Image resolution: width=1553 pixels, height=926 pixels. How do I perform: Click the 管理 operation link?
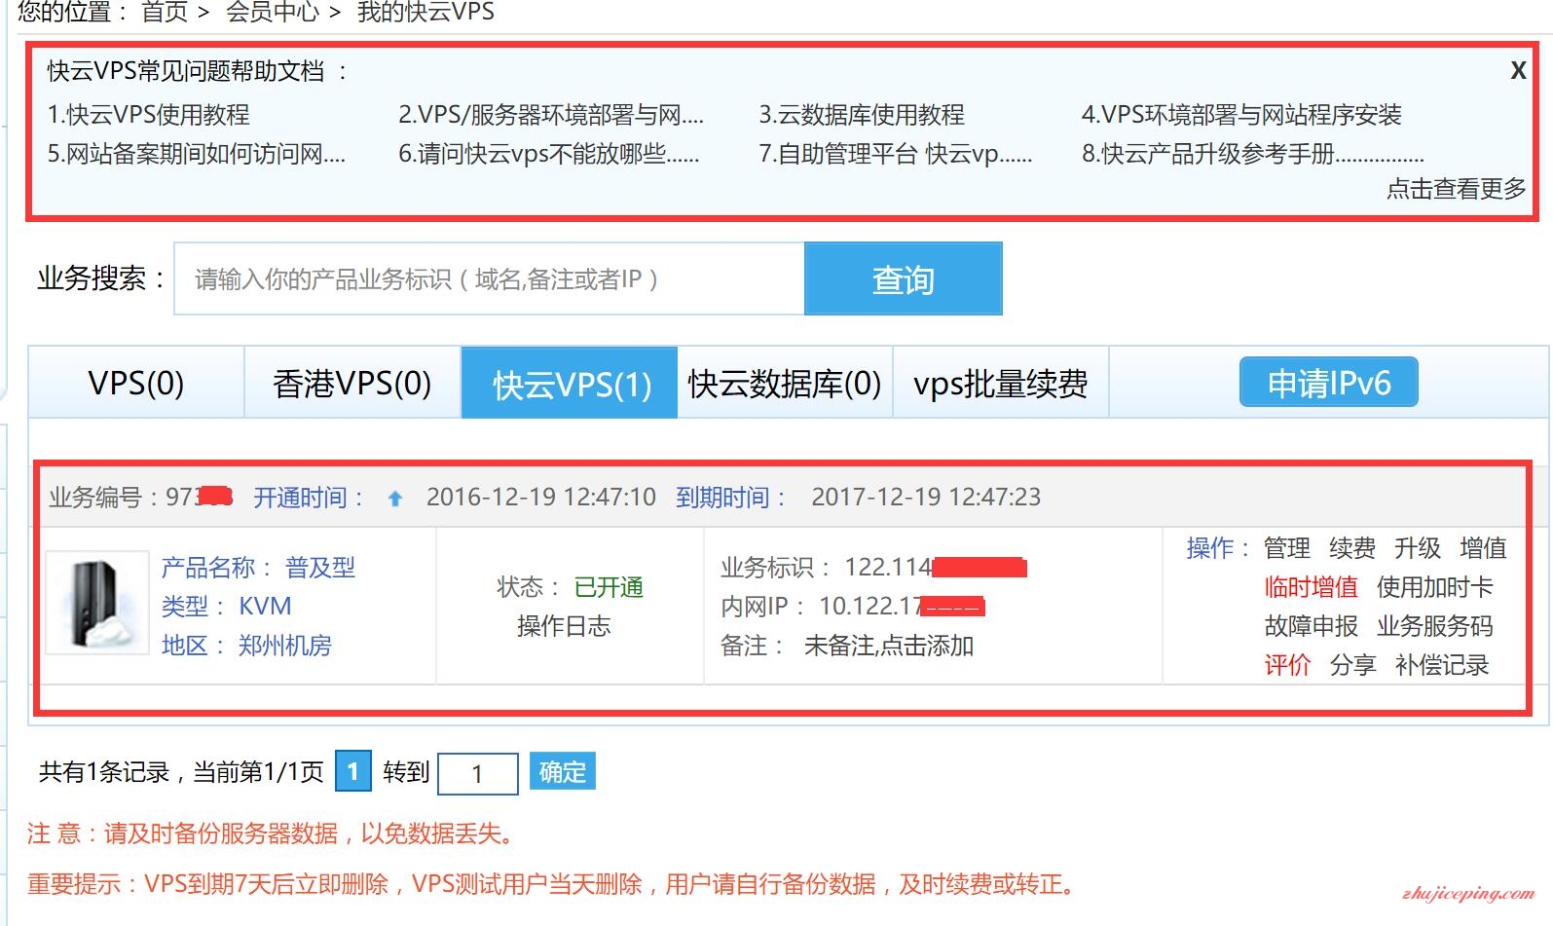[1286, 548]
